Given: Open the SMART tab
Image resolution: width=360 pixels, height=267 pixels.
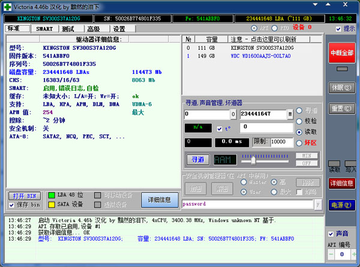Looking at the screenshot, I should tap(44, 28).
